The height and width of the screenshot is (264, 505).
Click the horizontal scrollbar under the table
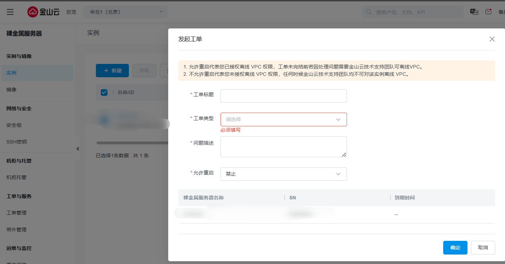[x=132, y=143]
